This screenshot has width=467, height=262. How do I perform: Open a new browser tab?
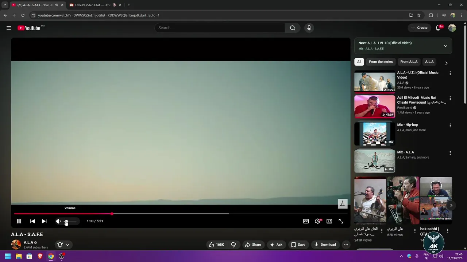[x=129, y=5]
